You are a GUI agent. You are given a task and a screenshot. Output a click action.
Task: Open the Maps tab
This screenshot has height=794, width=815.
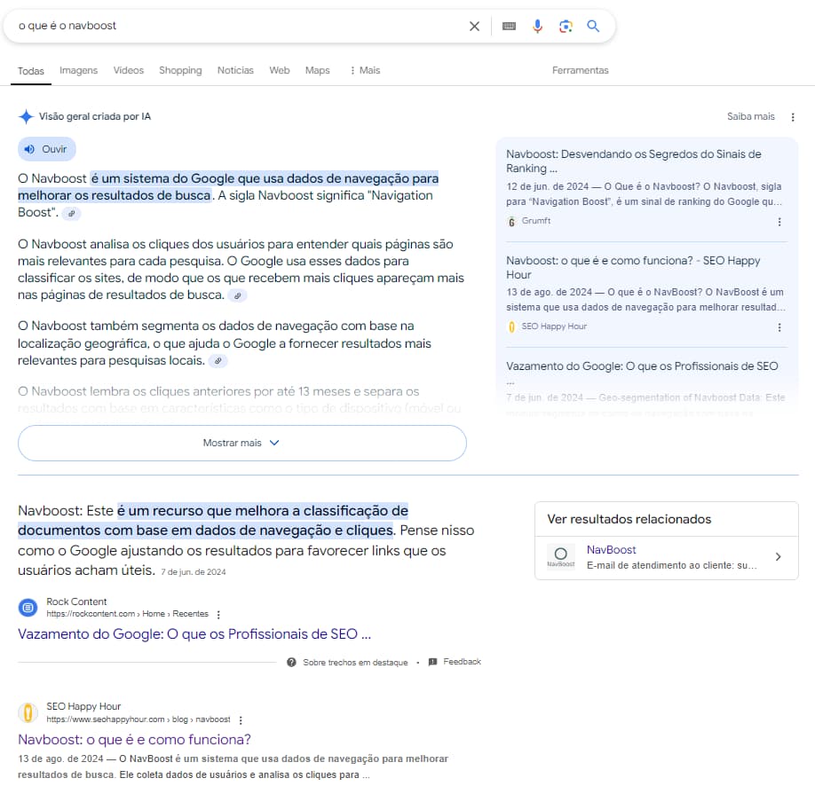(318, 70)
